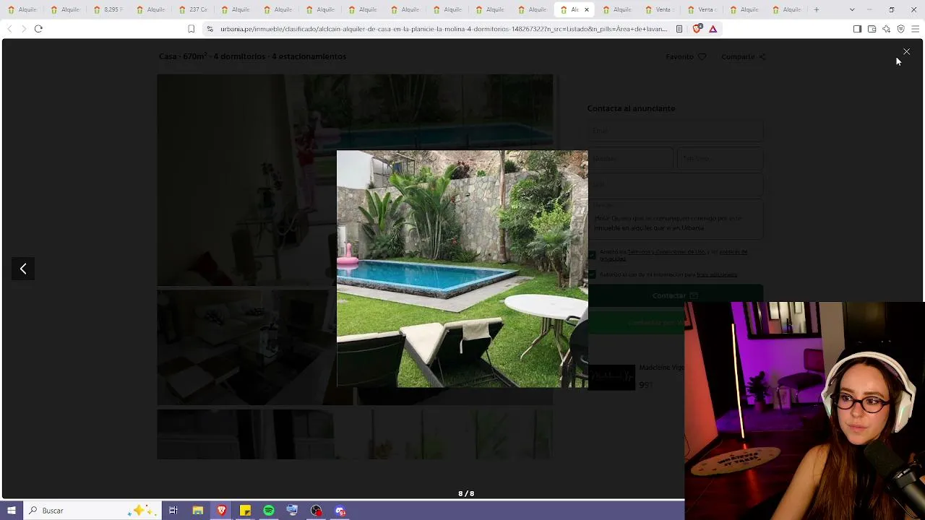Toggle the terms and conditions checkbox
The width and height of the screenshot is (925, 520).
pyautogui.click(x=592, y=254)
